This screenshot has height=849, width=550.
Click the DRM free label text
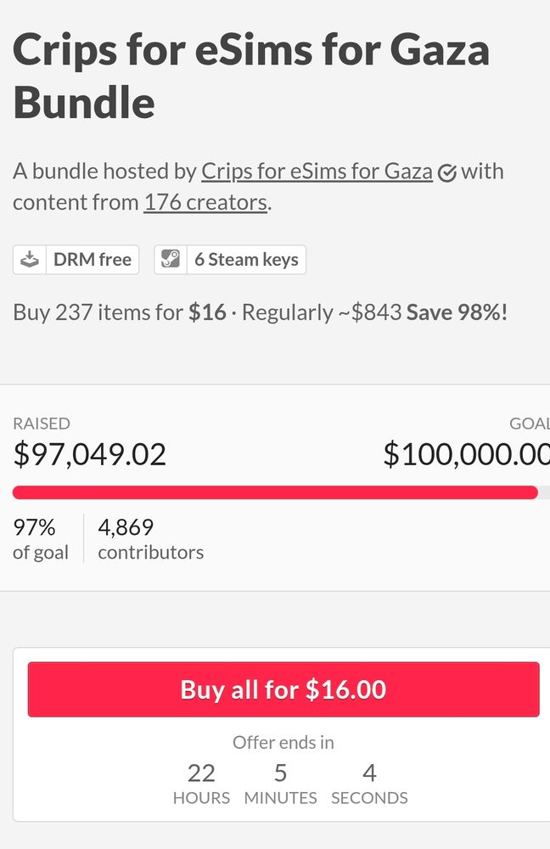[x=92, y=260]
